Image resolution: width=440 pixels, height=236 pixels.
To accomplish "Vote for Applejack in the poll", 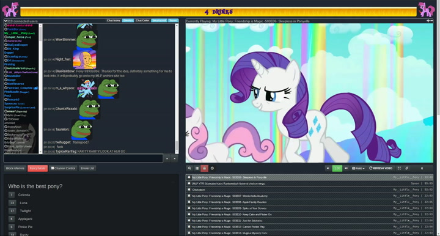I will point(12,219).
